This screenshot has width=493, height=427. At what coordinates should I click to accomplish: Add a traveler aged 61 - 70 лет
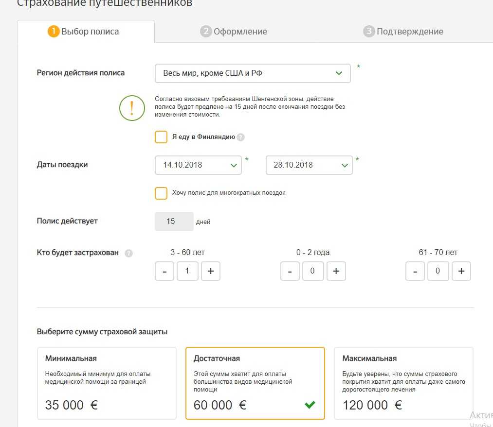461,272
